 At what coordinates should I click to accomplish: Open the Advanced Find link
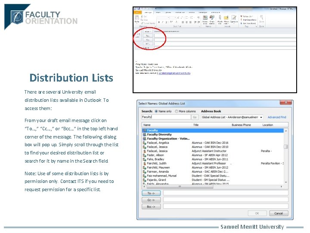(x=277, y=117)
